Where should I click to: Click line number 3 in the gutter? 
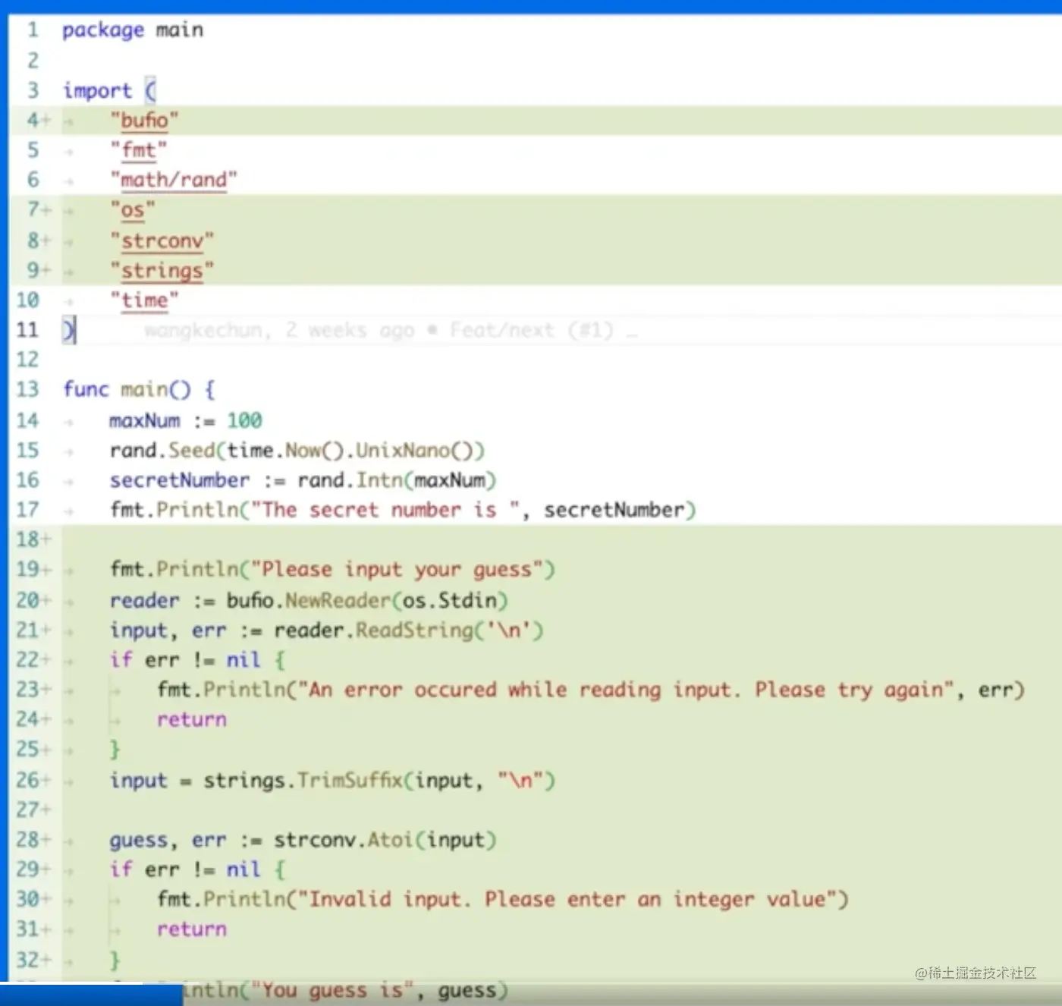[33, 90]
